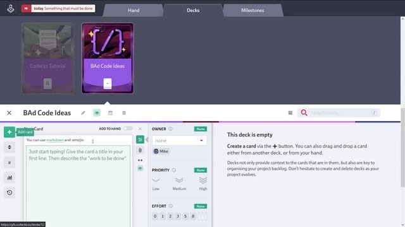Click the 'This deck is empty' heading
405x227 pixels.
pyautogui.click(x=250, y=134)
